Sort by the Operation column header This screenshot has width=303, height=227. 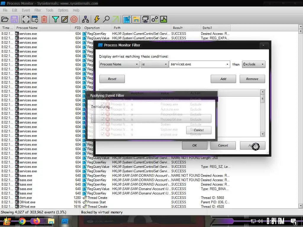[97, 28]
